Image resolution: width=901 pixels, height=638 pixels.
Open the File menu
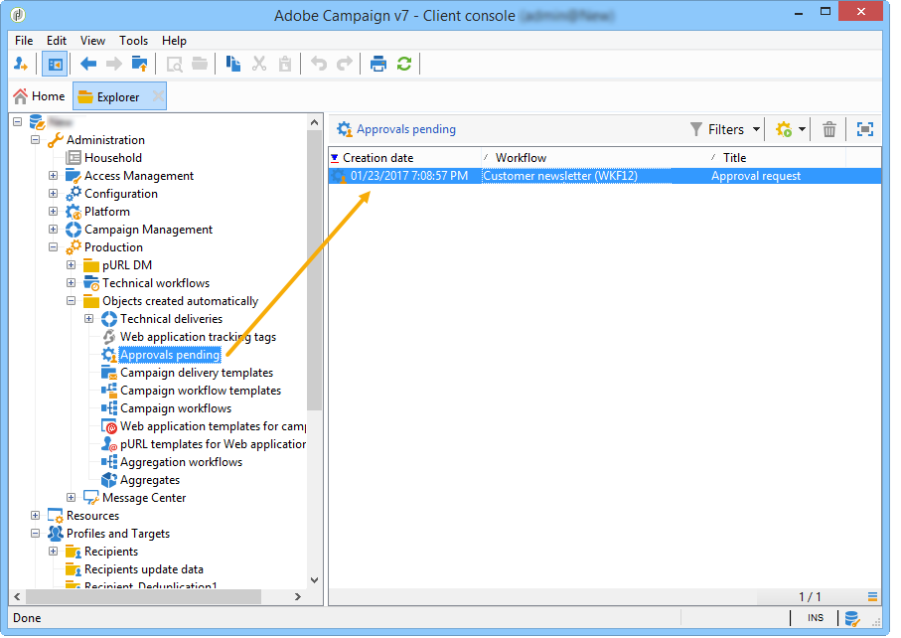pyautogui.click(x=24, y=41)
